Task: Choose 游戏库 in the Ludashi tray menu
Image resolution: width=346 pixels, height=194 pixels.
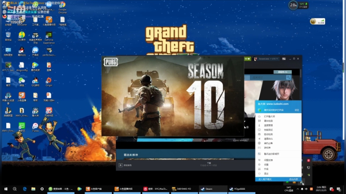Action: tap(278, 148)
